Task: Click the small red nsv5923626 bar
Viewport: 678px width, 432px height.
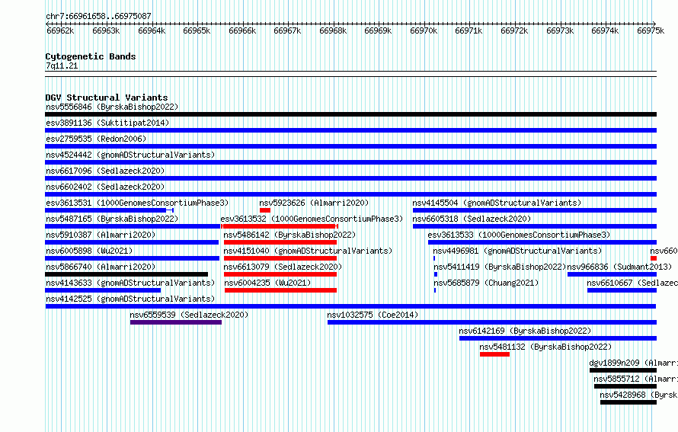Action: 265,210
